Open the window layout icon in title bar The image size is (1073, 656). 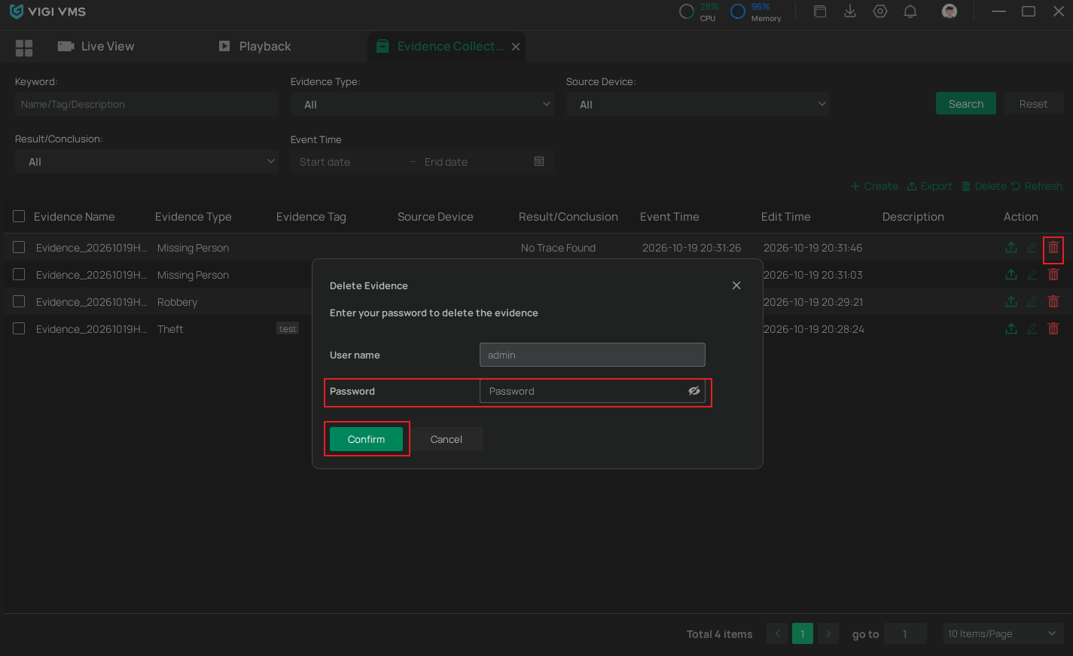click(x=820, y=11)
